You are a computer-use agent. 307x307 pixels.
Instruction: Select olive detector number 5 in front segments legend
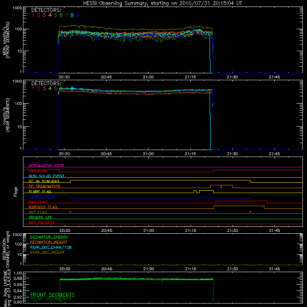[55, 15]
